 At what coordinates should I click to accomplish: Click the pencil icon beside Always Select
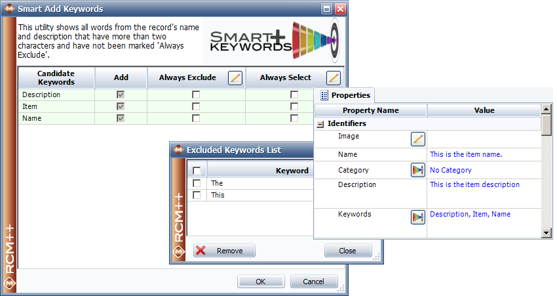(x=333, y=78)
